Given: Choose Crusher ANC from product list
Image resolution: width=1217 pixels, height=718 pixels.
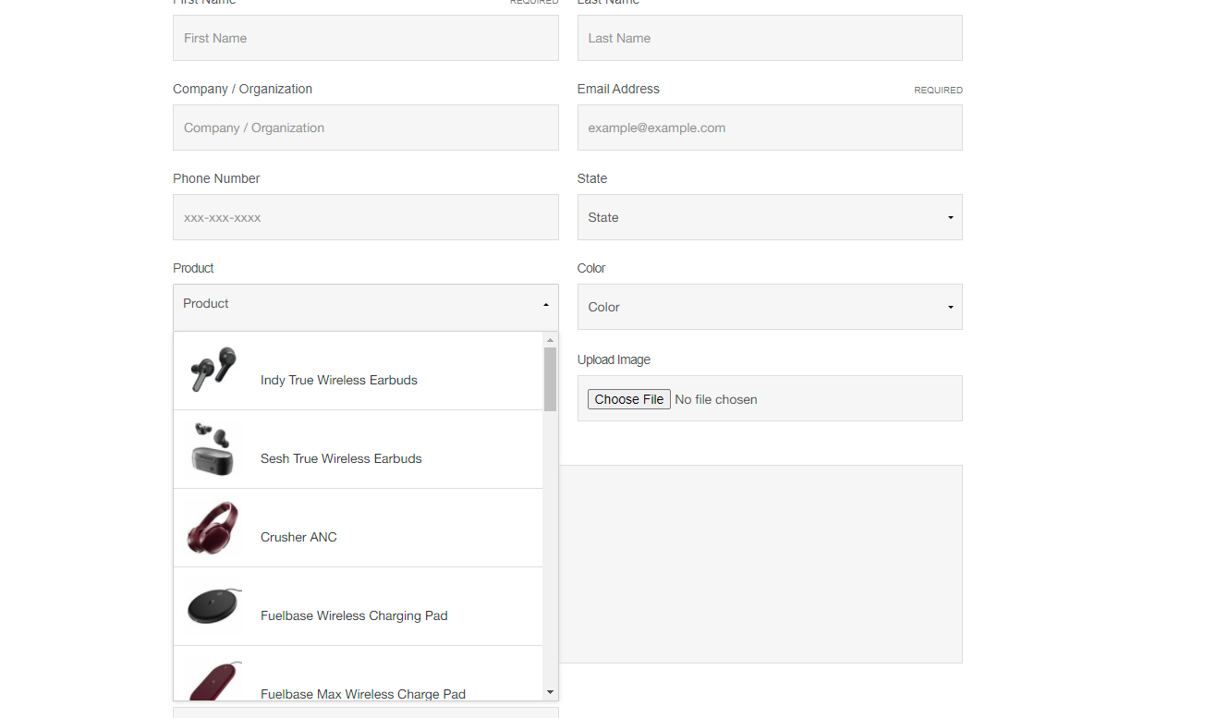Looking at the screenshot, I should click(x=358, y=528).
